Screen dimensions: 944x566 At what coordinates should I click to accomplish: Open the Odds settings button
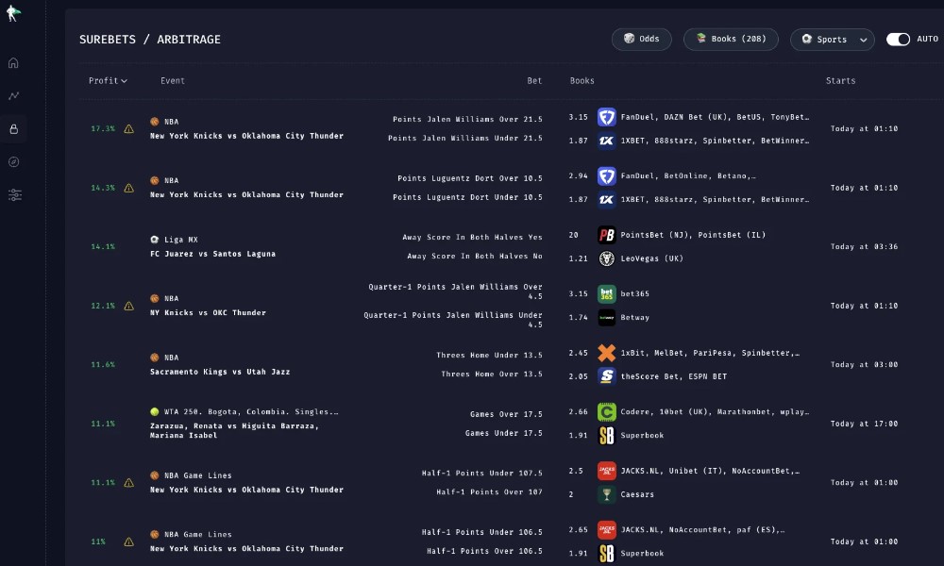click(x=641, y=39)
